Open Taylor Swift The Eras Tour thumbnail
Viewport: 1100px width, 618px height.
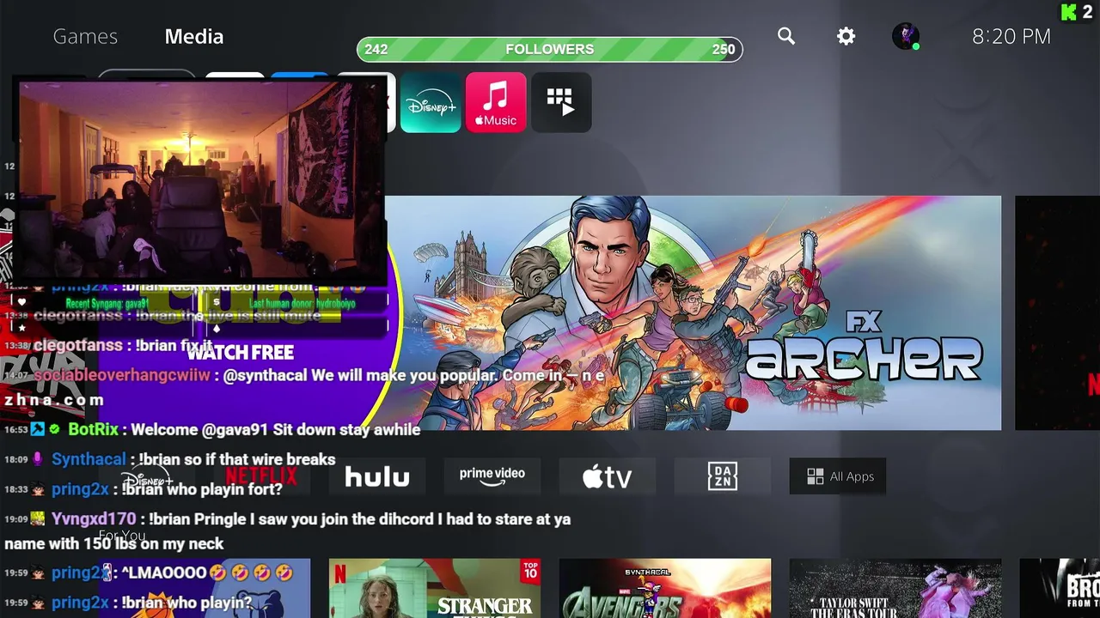895,589
